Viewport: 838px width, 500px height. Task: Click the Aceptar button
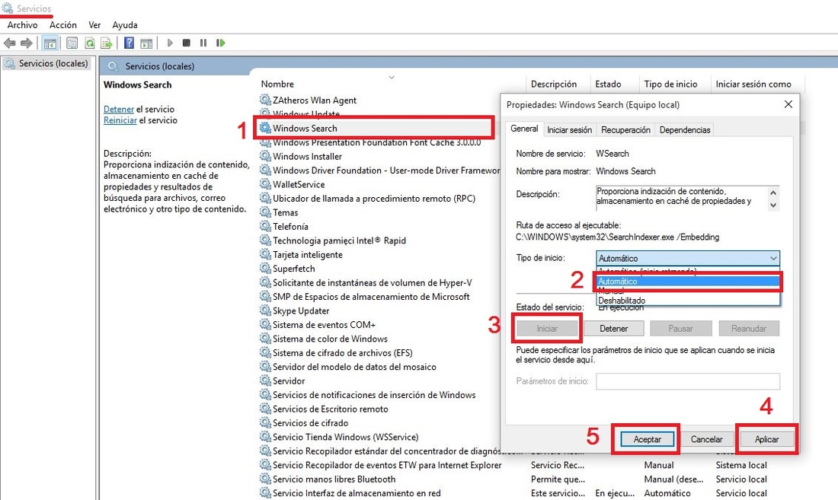(x=648, y=439)
